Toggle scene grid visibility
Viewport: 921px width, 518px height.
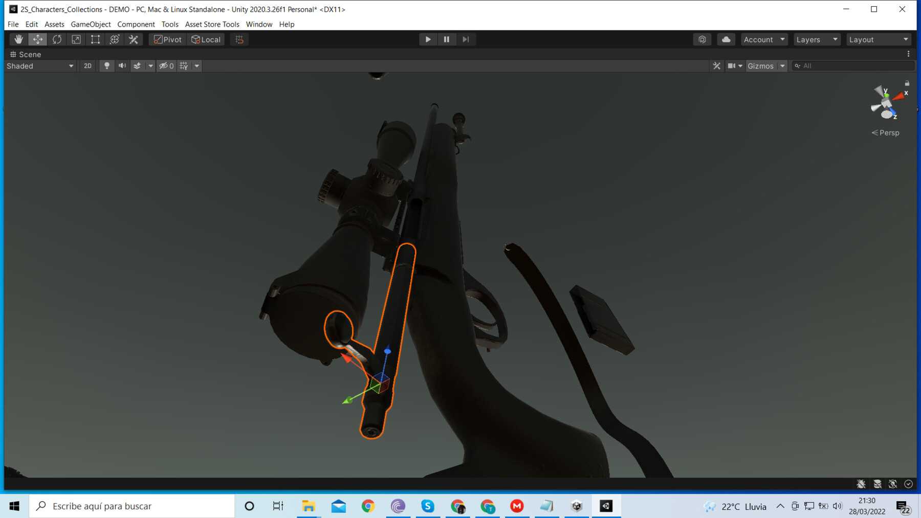(184, 66)
